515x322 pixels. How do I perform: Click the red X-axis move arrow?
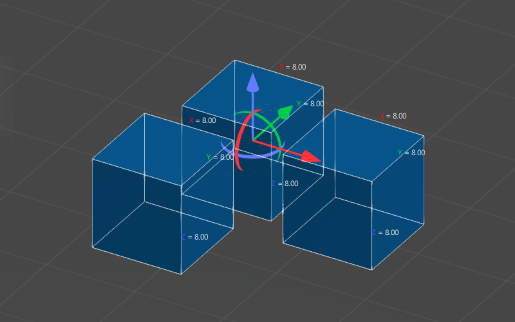(x=310, y=156)
